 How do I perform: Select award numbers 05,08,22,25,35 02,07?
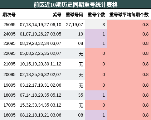click(41, 53)
